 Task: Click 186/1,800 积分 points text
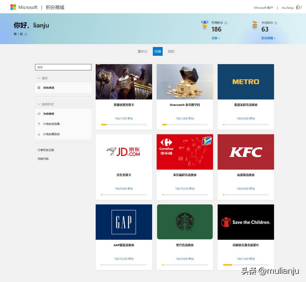(185, 118)
